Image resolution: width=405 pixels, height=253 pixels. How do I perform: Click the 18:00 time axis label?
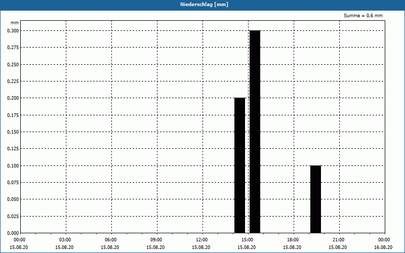pos(293,240)
